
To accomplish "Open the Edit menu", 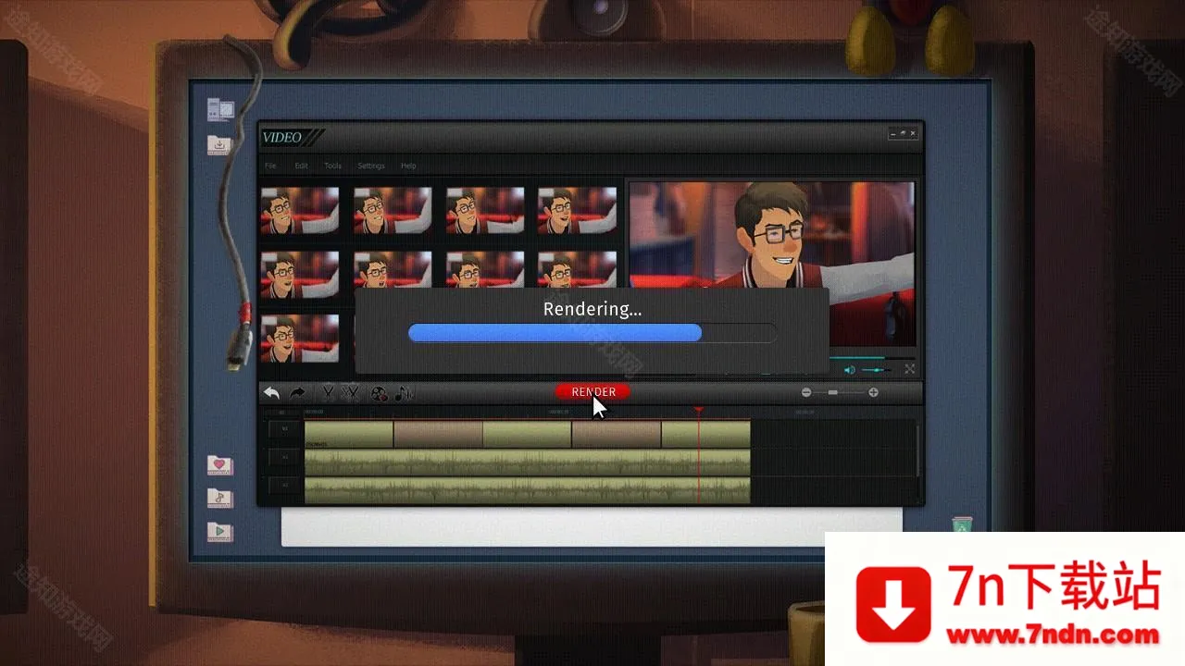I will pos(301,166).
